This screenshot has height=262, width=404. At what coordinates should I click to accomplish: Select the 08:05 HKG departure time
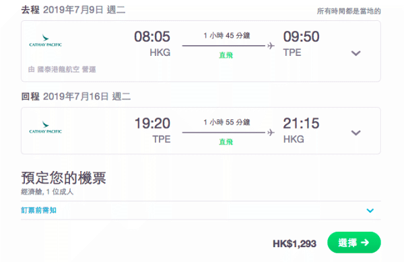pos(152,36)
